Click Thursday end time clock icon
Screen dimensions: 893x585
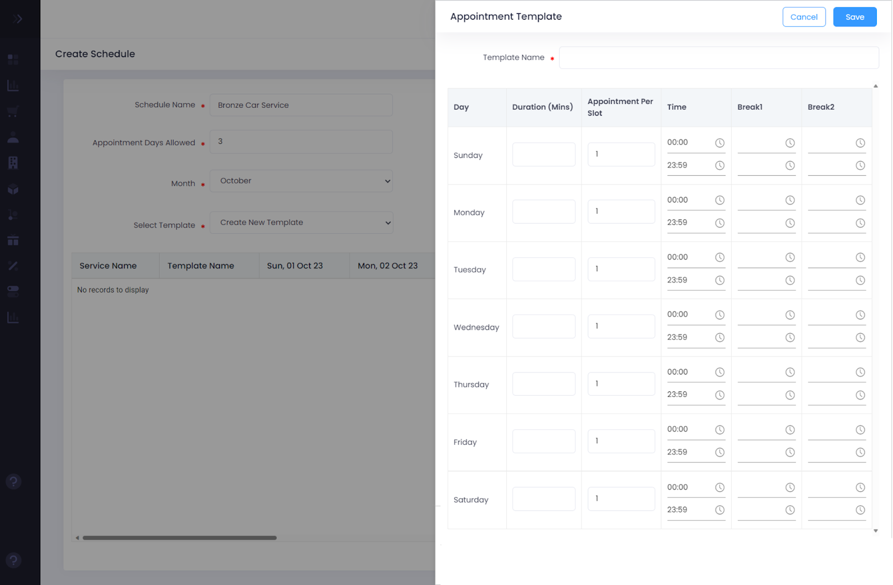pyautogui.click(x=719, y=395)
